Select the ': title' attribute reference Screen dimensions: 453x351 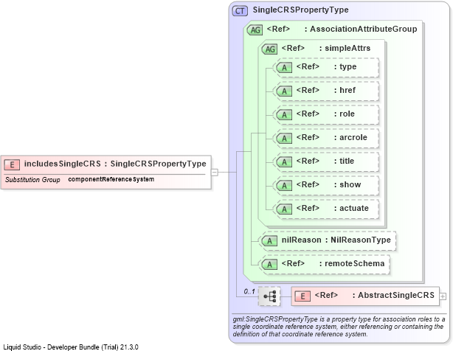tap(344, 161)
